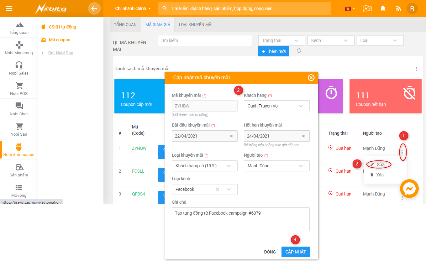Open the Trạng thái filter dropdown

(x=281, y=40)
